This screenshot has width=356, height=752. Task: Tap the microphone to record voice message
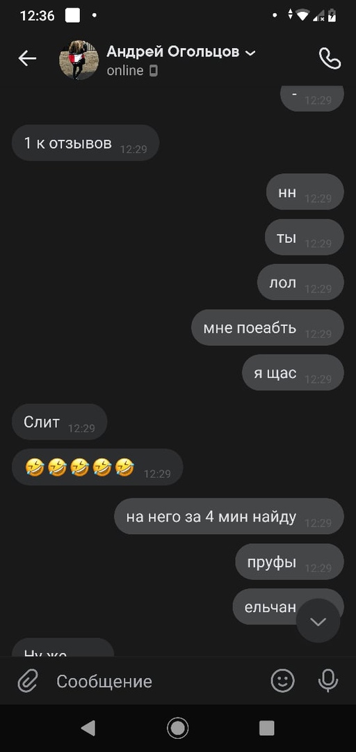(328, 680)
